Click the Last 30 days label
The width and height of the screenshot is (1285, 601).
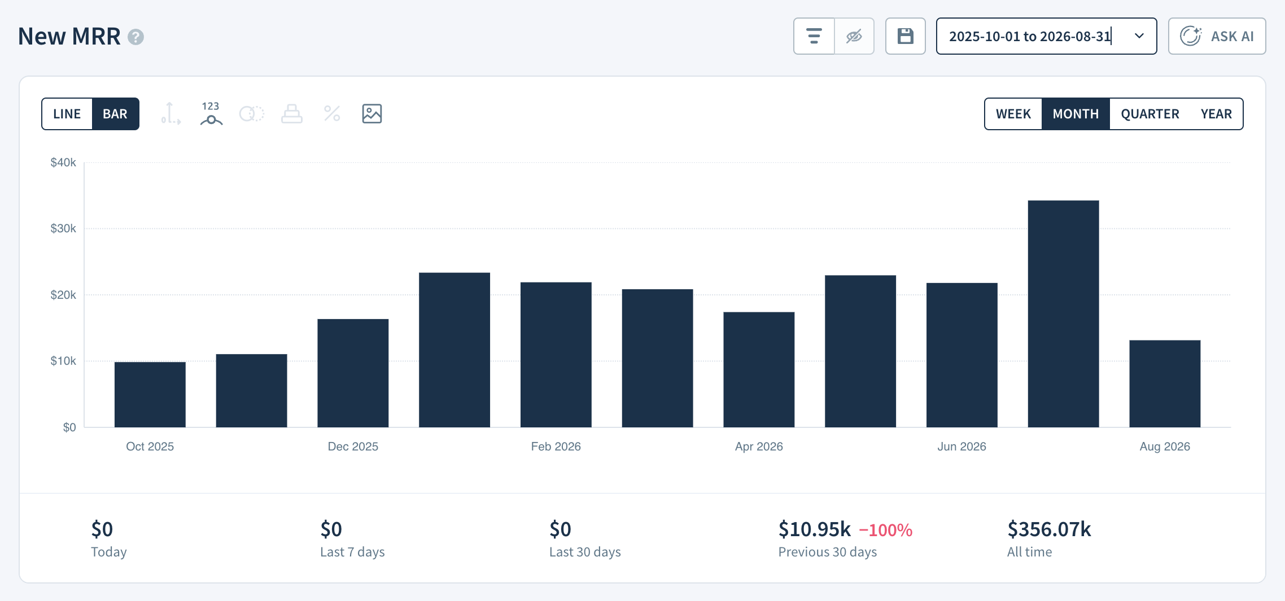(x=585, y=552)
